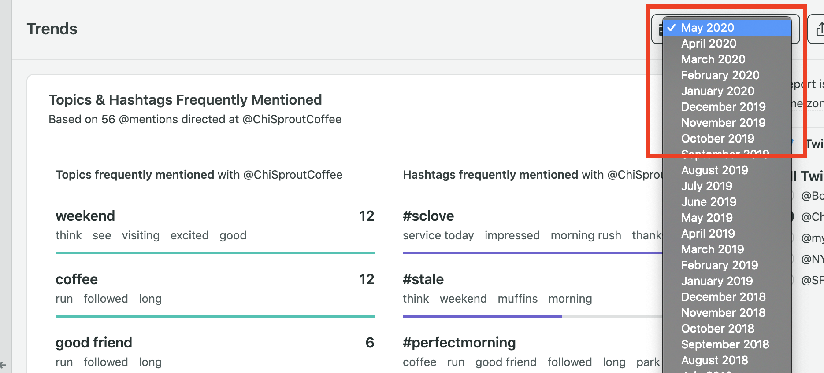Viewport: 824px width, 373px height.
Task: Pick February 2020 from the date menu
Action: pyautogui.click(x=720, y=75)
